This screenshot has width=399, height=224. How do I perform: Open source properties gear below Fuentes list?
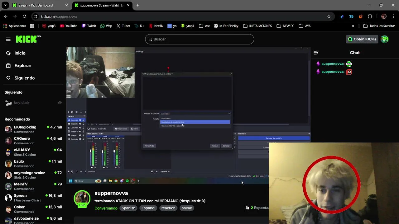76,171
